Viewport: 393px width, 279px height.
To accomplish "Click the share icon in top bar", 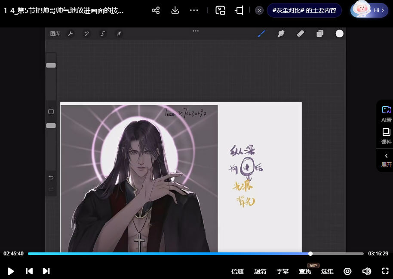I will 156,10.
